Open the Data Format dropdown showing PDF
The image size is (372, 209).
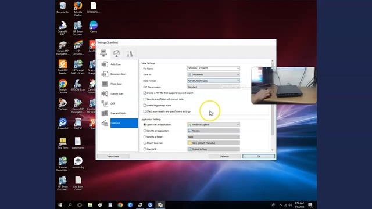[213, 81]
